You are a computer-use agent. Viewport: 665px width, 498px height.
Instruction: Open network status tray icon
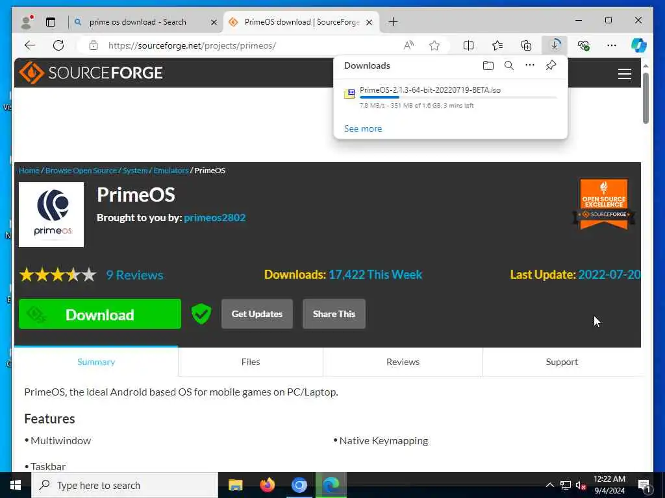point(566,485)
